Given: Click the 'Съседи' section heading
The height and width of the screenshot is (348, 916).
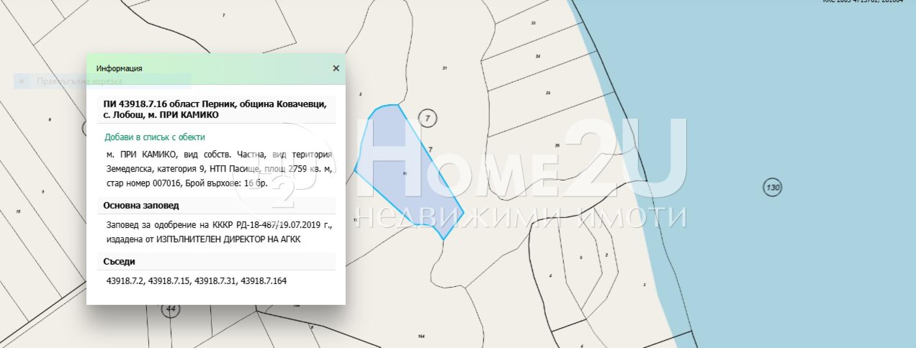Looking at the screenshot, I should click(119, 262).
